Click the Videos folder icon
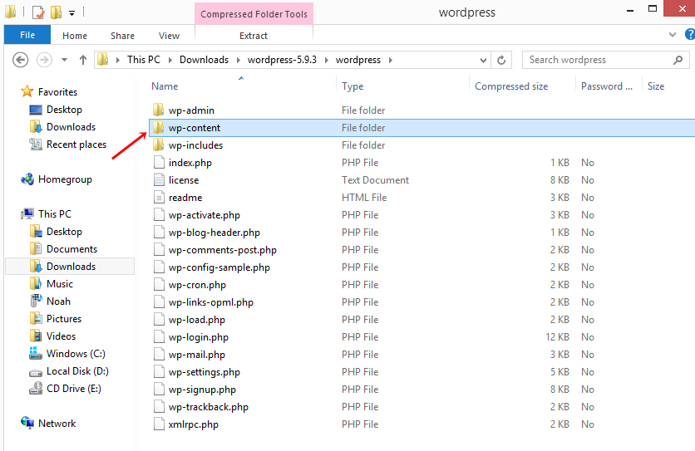The width and height of the screenshot is (695, 451). pyautogui.click(x=36, y=336)
